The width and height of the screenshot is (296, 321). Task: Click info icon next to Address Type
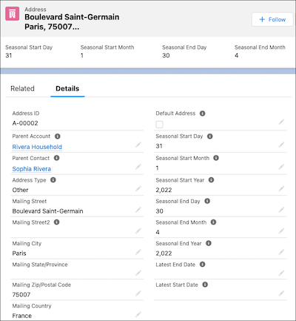click(53, 180)
